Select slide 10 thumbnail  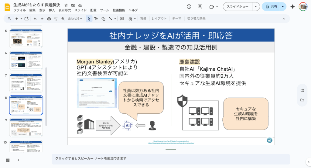pyautogui.click(x=26, y=146)
